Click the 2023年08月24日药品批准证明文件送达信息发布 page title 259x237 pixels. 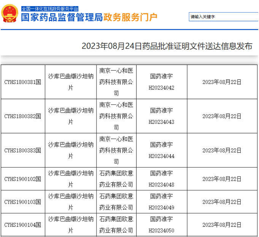(167, 46)
